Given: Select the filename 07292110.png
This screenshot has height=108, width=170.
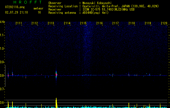Looking at the screenshot, I should (15, 7).
